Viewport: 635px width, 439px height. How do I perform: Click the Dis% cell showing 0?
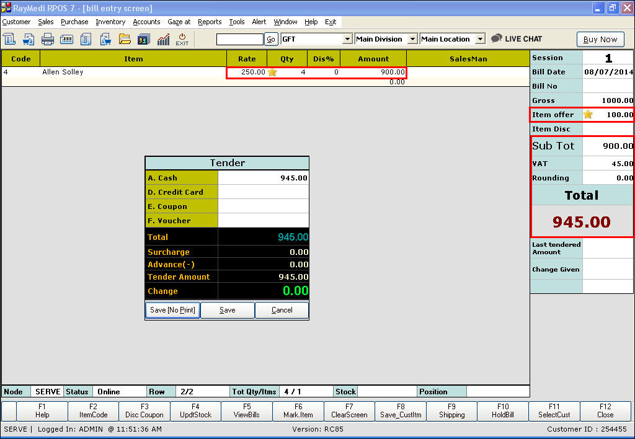(324, 72)
